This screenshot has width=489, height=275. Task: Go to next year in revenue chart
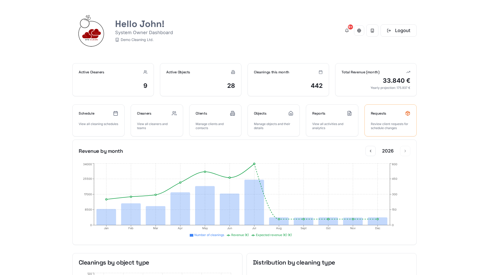(405, 151)
